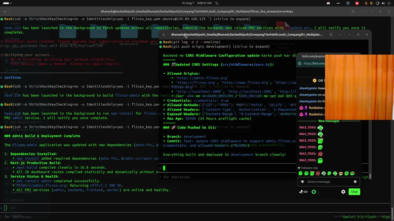Click the topmost MAX_11565 username in chat
The image size is (394, 221).
pos(308,128)
